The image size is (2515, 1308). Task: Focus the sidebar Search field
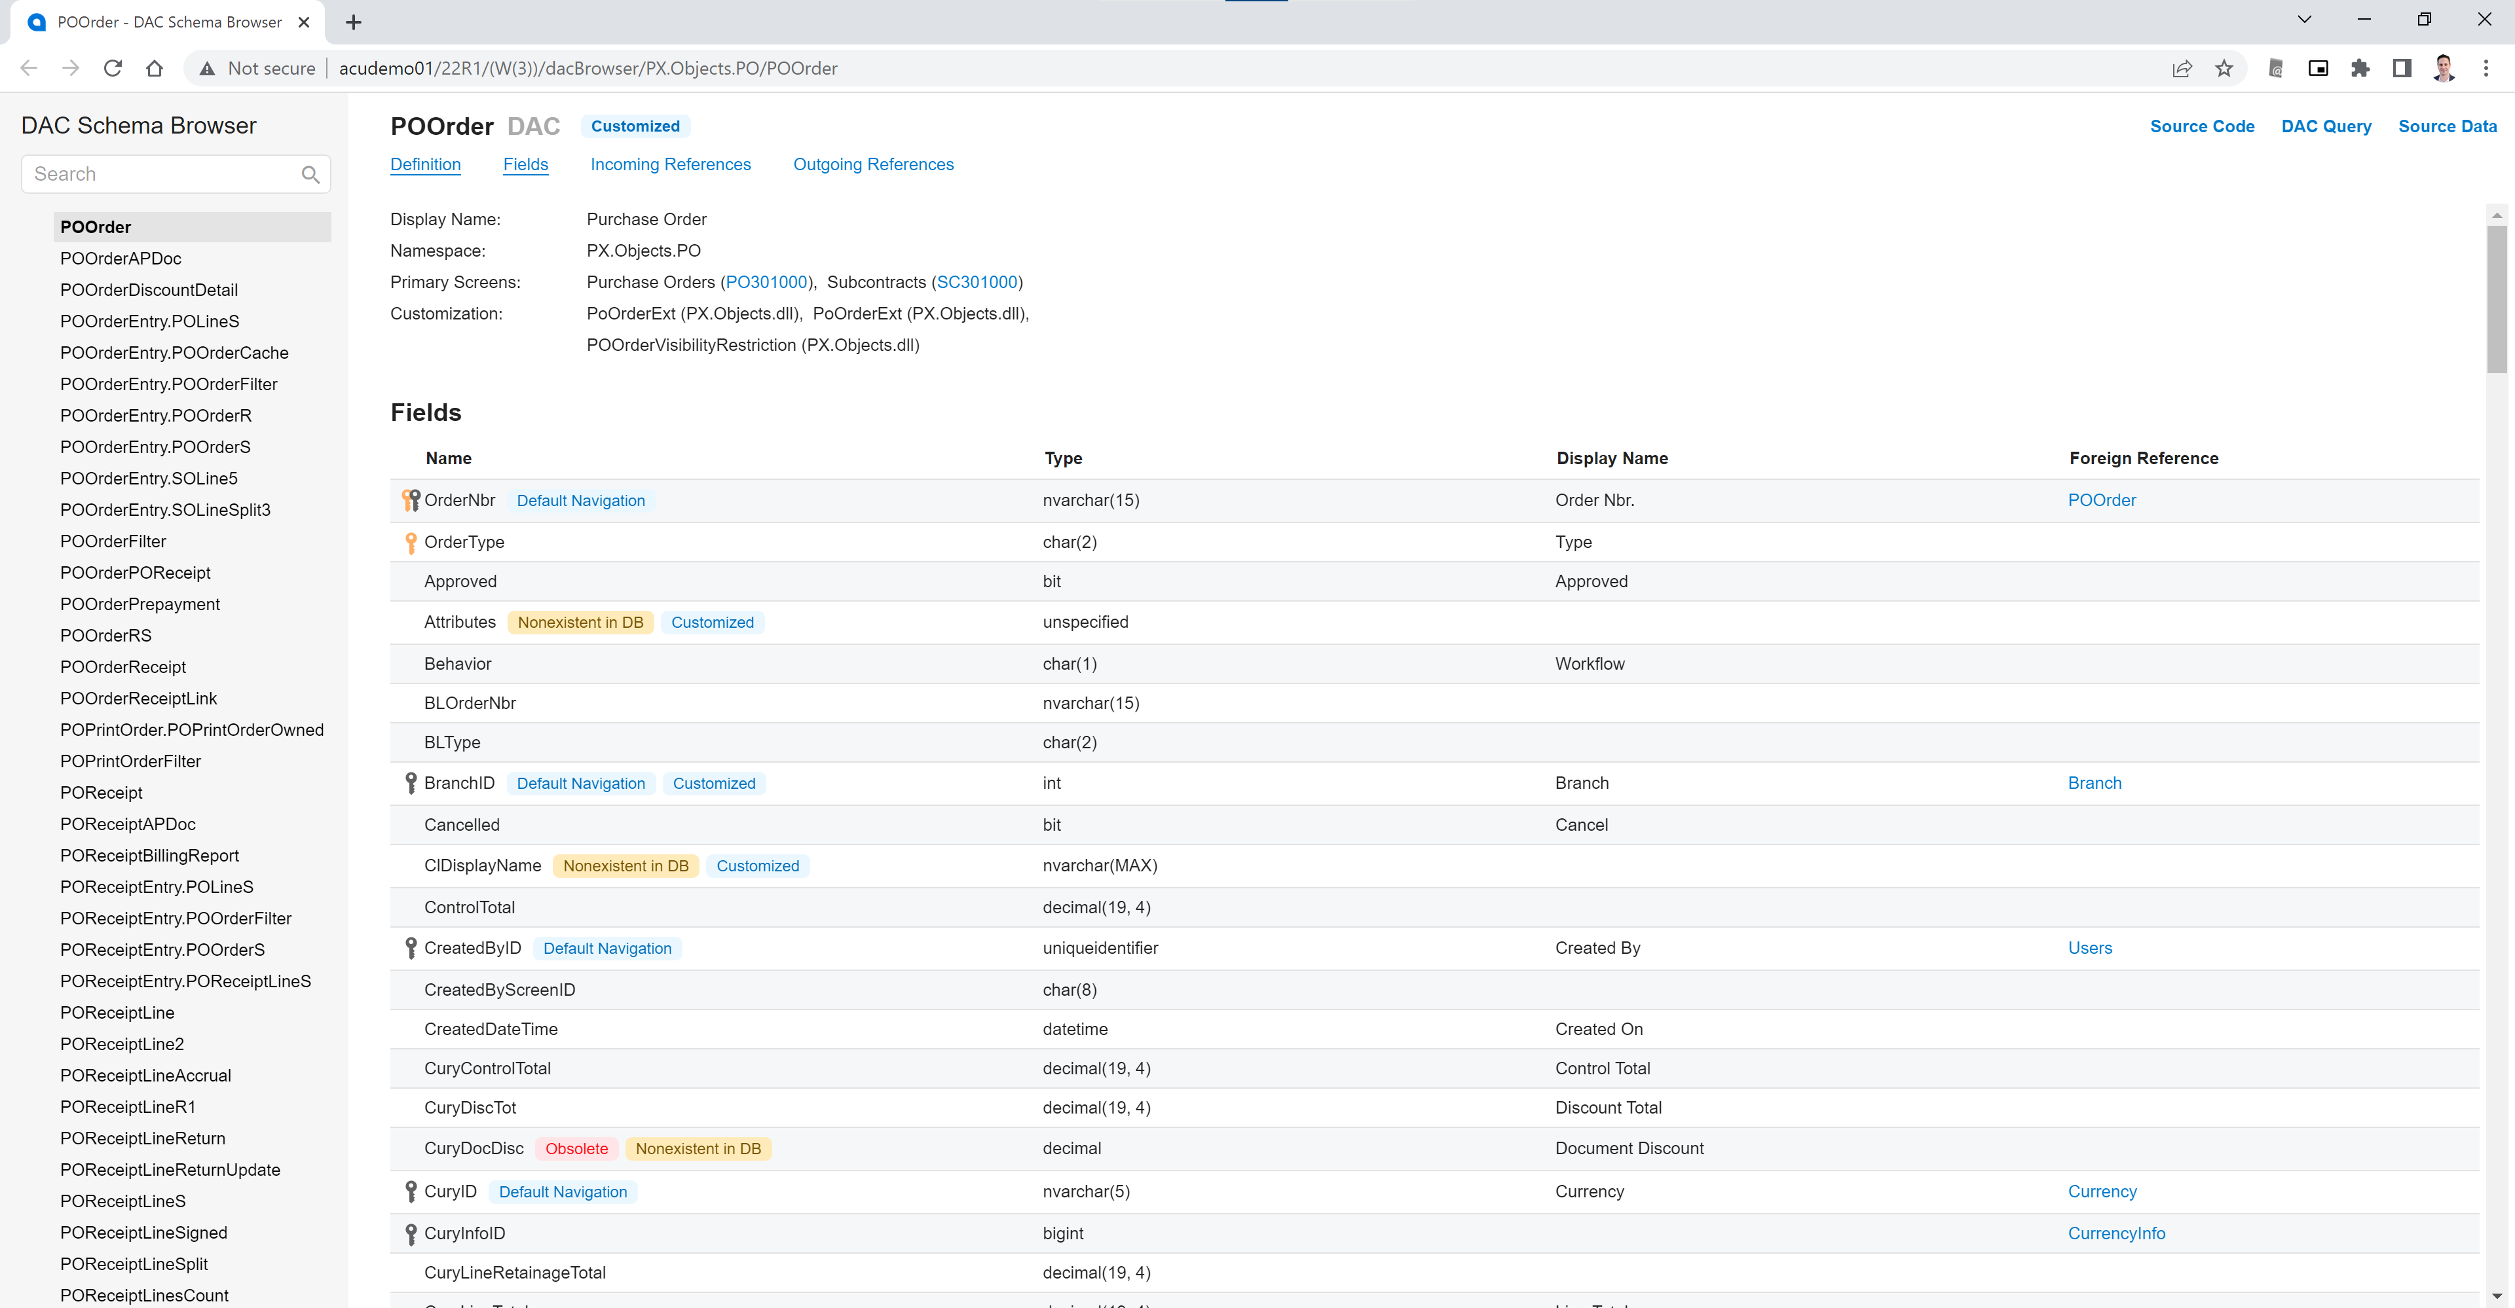coord(176,175)
